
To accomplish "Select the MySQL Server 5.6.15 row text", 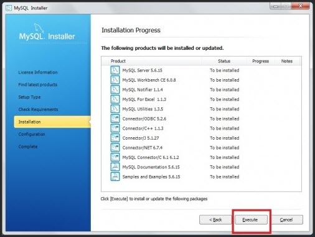I will tap(142, 70).
